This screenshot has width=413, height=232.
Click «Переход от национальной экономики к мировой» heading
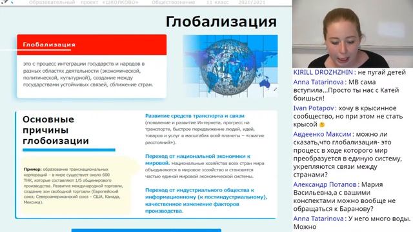coord(197,159)
